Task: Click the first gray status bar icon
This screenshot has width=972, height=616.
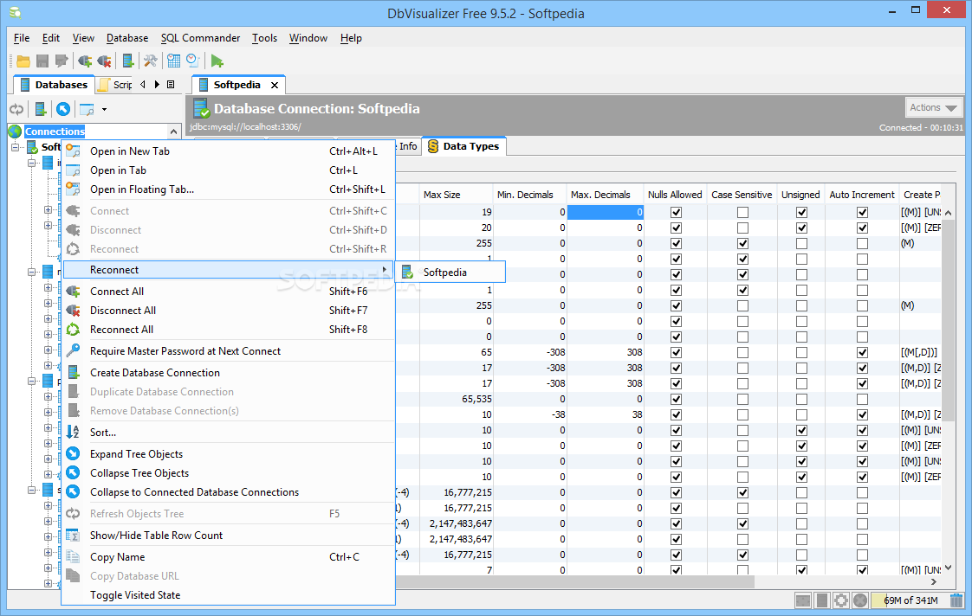Action: (803, 600)
